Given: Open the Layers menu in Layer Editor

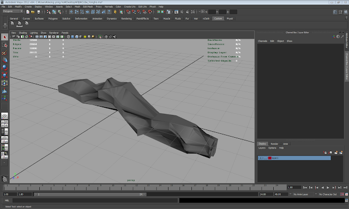Looking at the screenshot, I should pyautogui.click(x=262, y=148).
